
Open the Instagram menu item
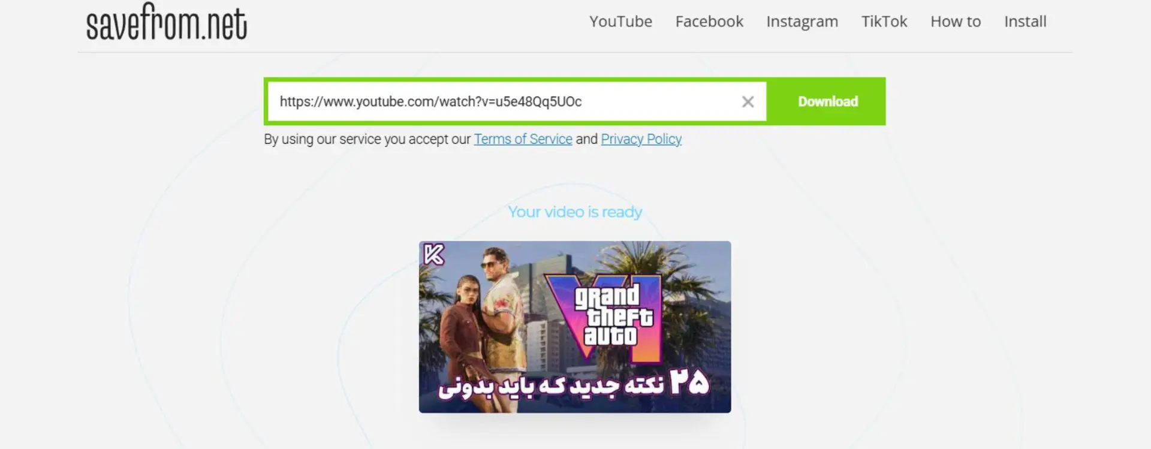802,22
